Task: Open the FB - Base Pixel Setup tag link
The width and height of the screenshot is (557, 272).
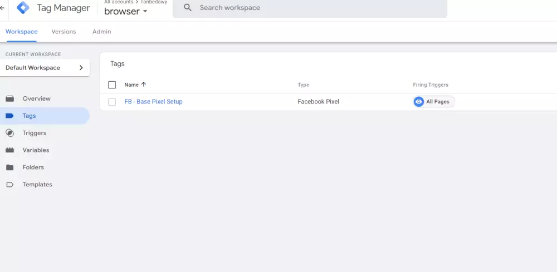Action: click(154, 102)
